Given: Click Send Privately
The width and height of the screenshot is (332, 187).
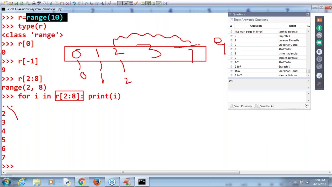Looking at the screenshot, I should pos(241,106).
